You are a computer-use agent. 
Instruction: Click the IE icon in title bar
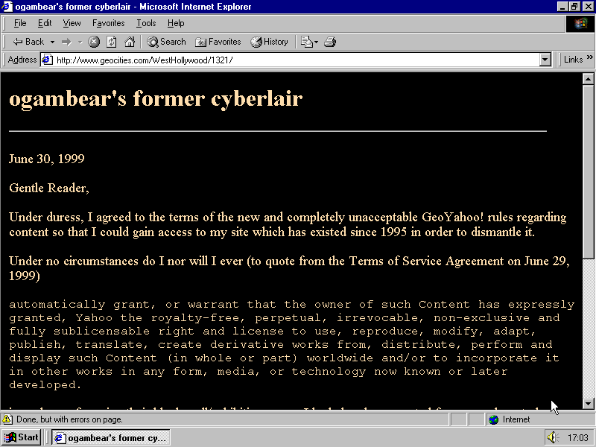coord(7,7)
